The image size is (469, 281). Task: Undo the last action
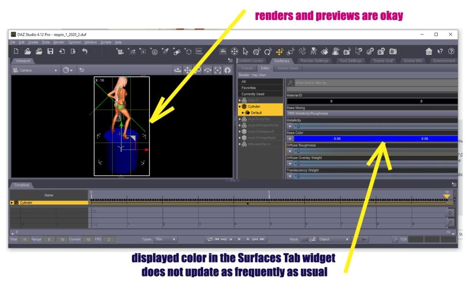(x=85, y=51)
